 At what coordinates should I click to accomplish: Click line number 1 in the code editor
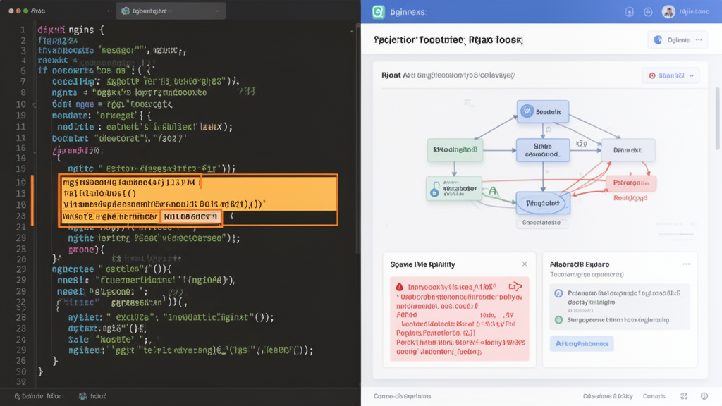pyautogui.click(x=23, y=30)
